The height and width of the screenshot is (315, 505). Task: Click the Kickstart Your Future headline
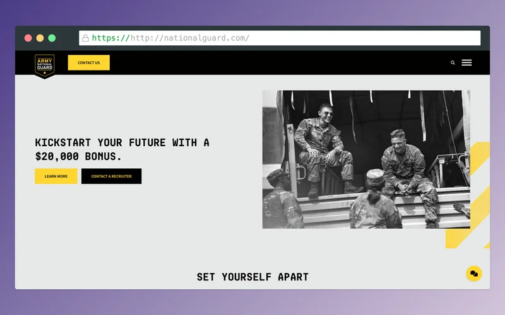122,143
